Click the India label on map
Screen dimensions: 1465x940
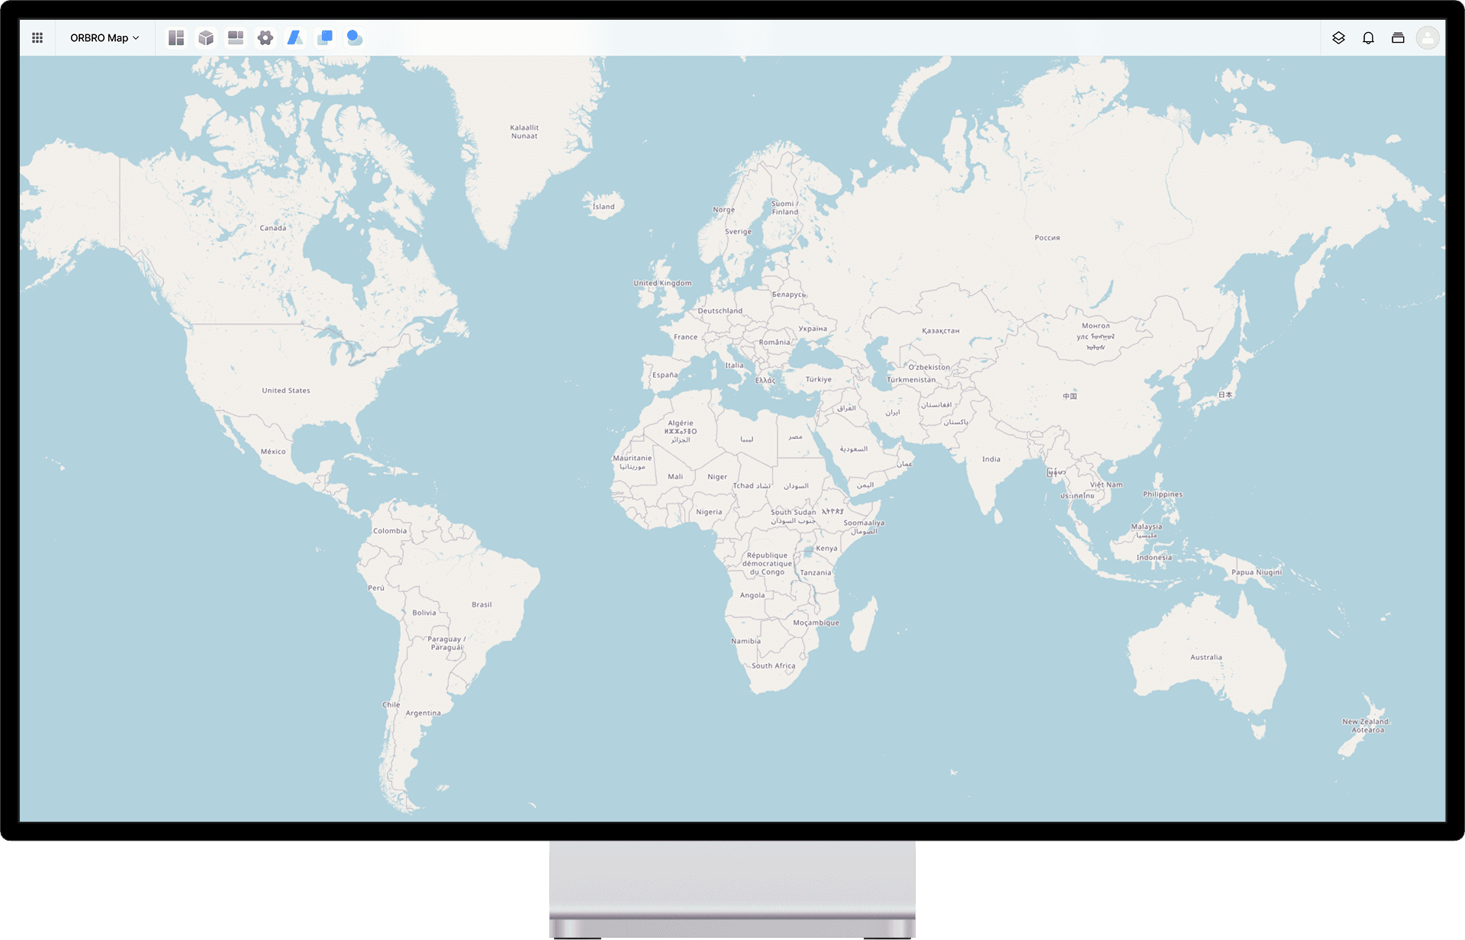click(991, 459)
